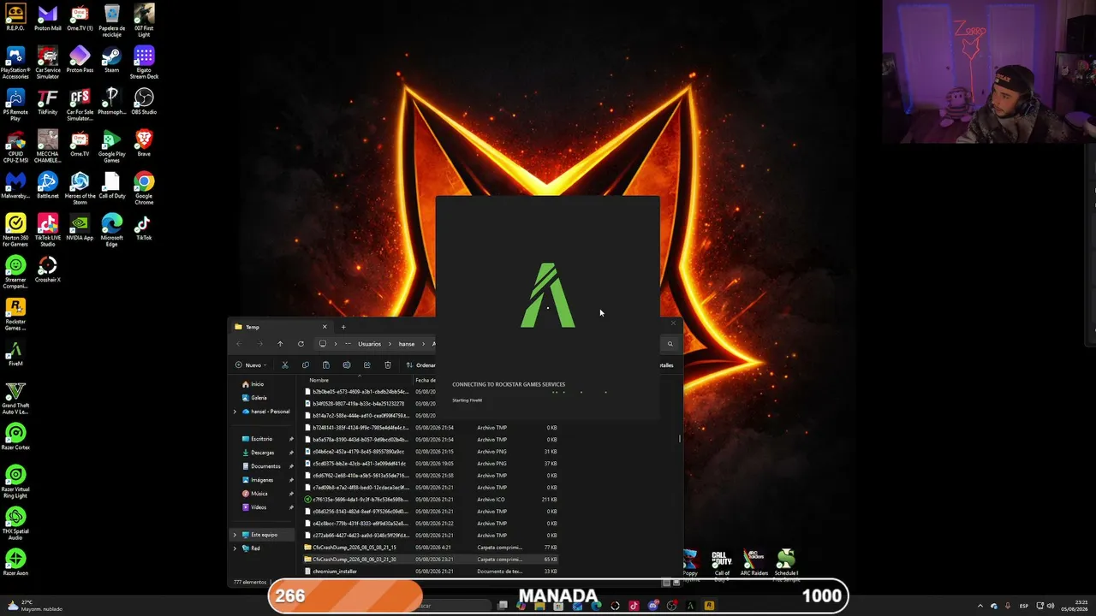Select the chromium_installer file
Viewport: 1096px width, 616px height.
pos(335,572)
